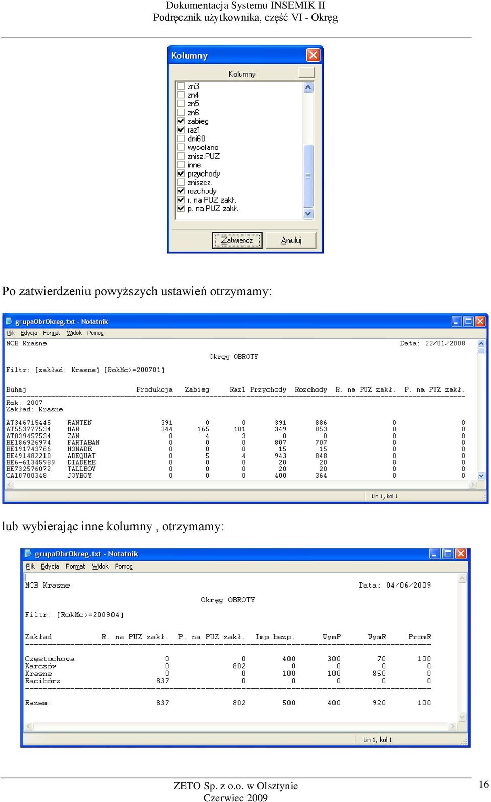Click the Kolumny list scrollbar thumb
Viewport: 491px width, 802px height.
tap(308, 176)
